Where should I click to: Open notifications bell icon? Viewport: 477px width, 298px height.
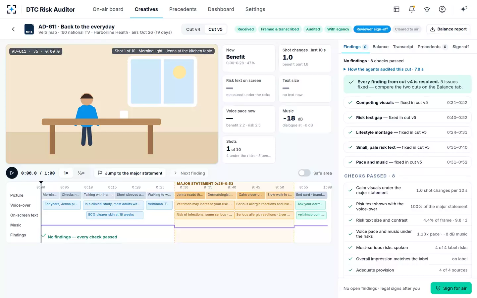point(412,9)
